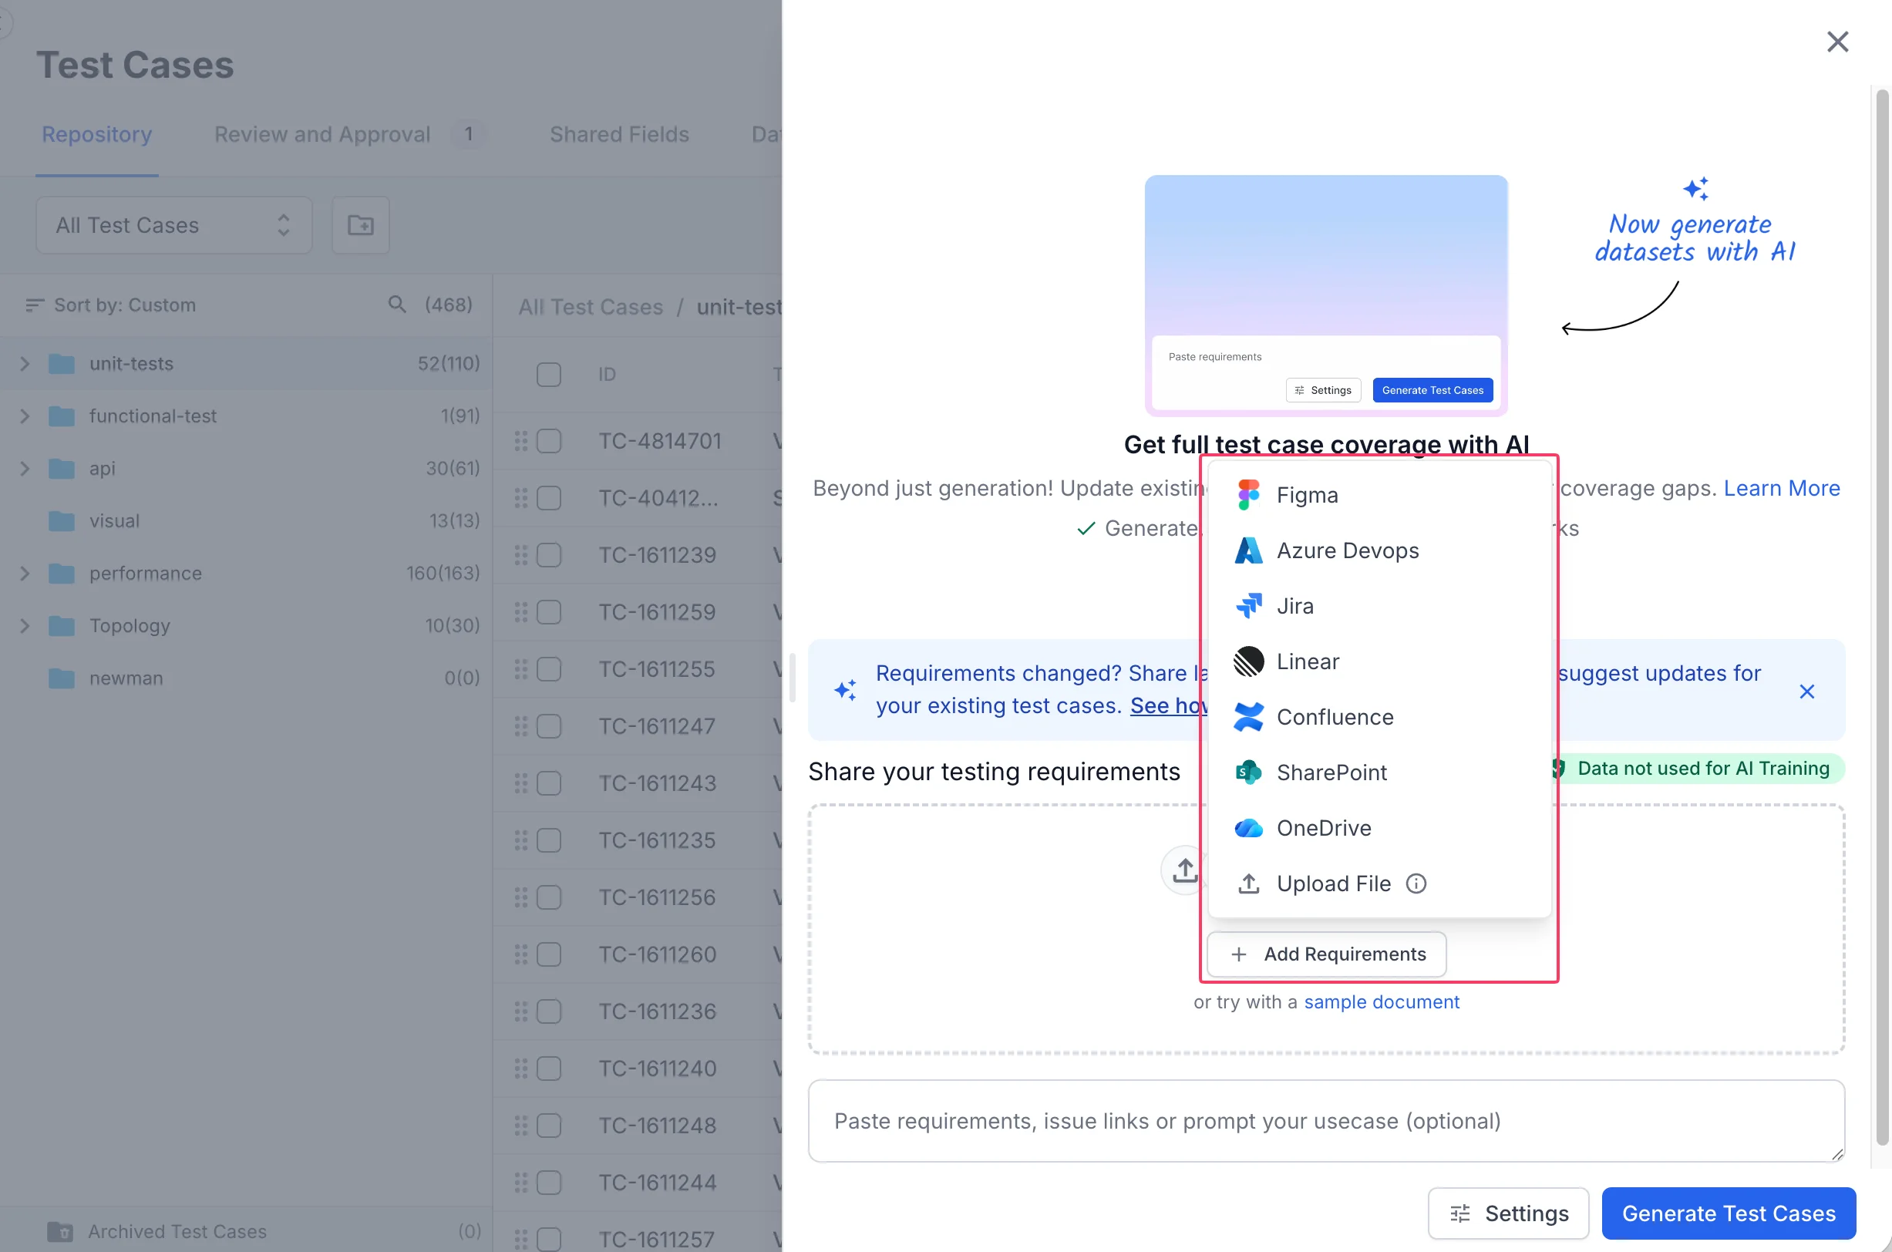This screenshot has width=1892, height=1252.
Task: Check the box for TC-1611259
Action: click(x=548, y=611)
